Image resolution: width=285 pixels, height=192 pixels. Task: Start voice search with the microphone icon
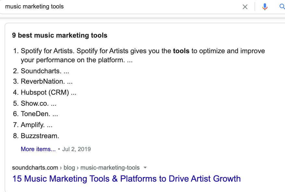point(265,7)
